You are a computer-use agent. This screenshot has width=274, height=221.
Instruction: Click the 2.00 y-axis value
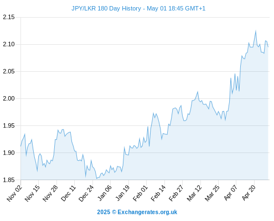pos(9,98)
